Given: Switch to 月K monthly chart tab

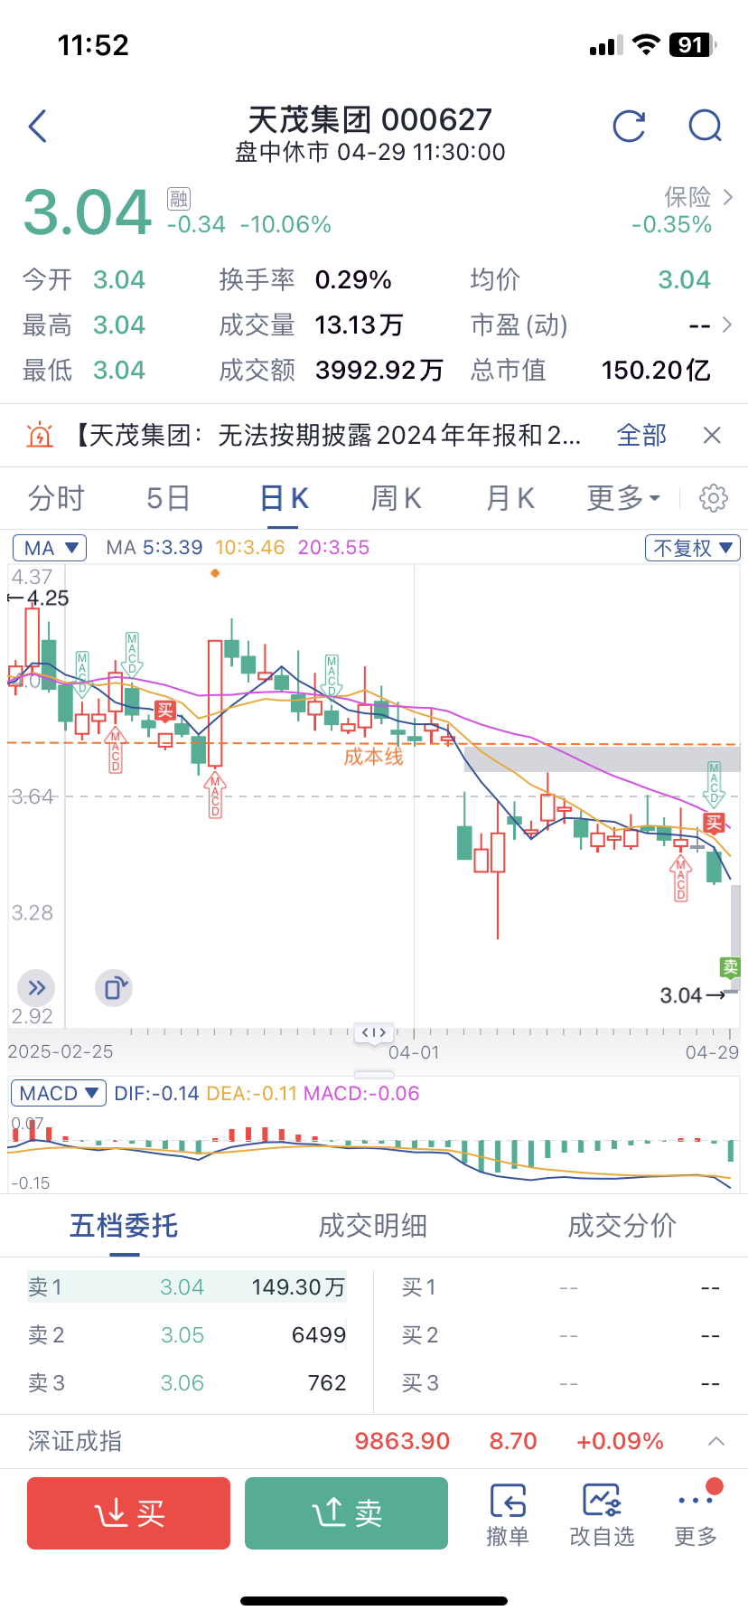Looking at the screenshot, I should click(x=510, y=498).
